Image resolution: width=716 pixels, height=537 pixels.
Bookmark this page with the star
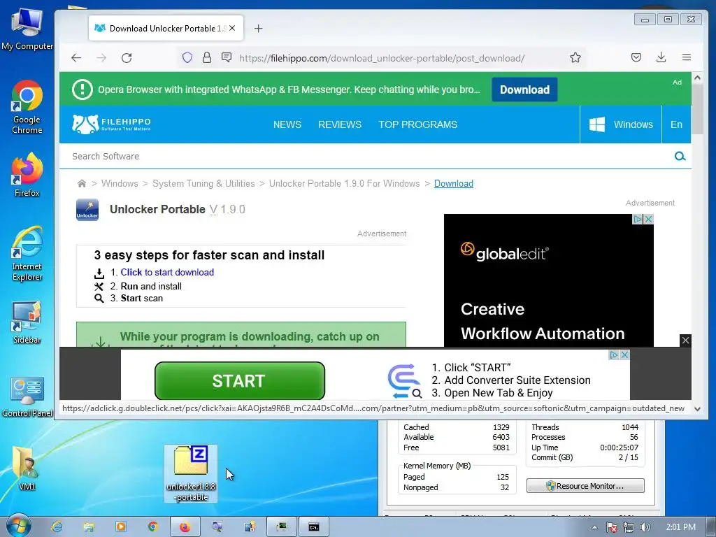tap(575, 57)
